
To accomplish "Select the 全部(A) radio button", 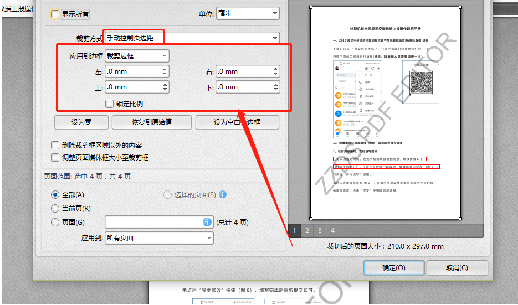I will click(x=55, y=195).
